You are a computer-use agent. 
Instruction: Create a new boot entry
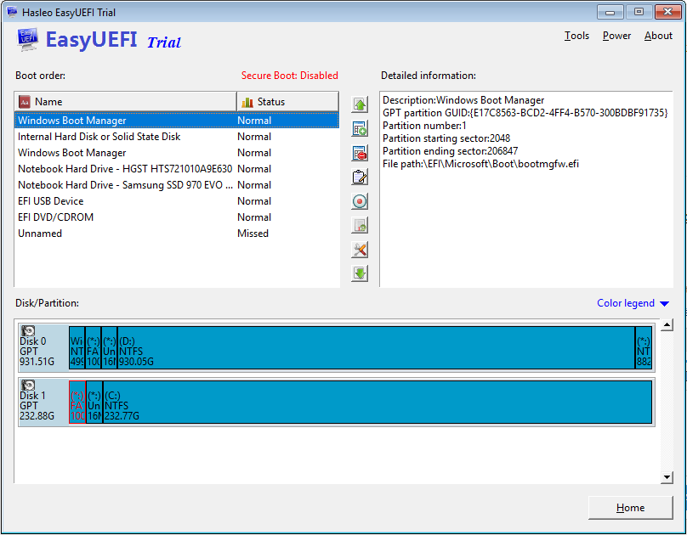point(360,129)
